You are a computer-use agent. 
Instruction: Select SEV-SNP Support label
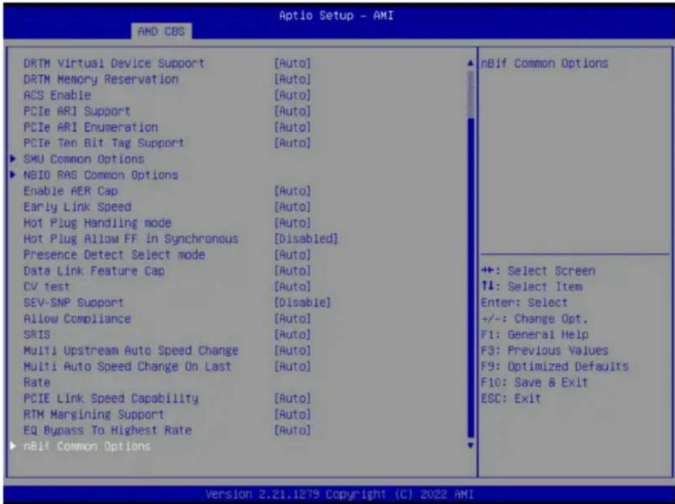click(73, 303)
